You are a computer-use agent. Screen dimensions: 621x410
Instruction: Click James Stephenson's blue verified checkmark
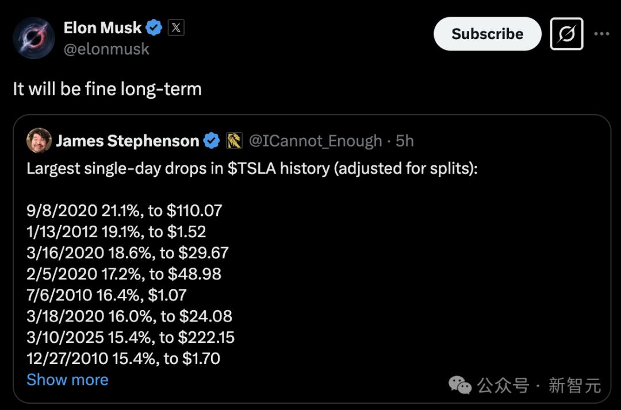pyautogui.click(x=212, y=141)
